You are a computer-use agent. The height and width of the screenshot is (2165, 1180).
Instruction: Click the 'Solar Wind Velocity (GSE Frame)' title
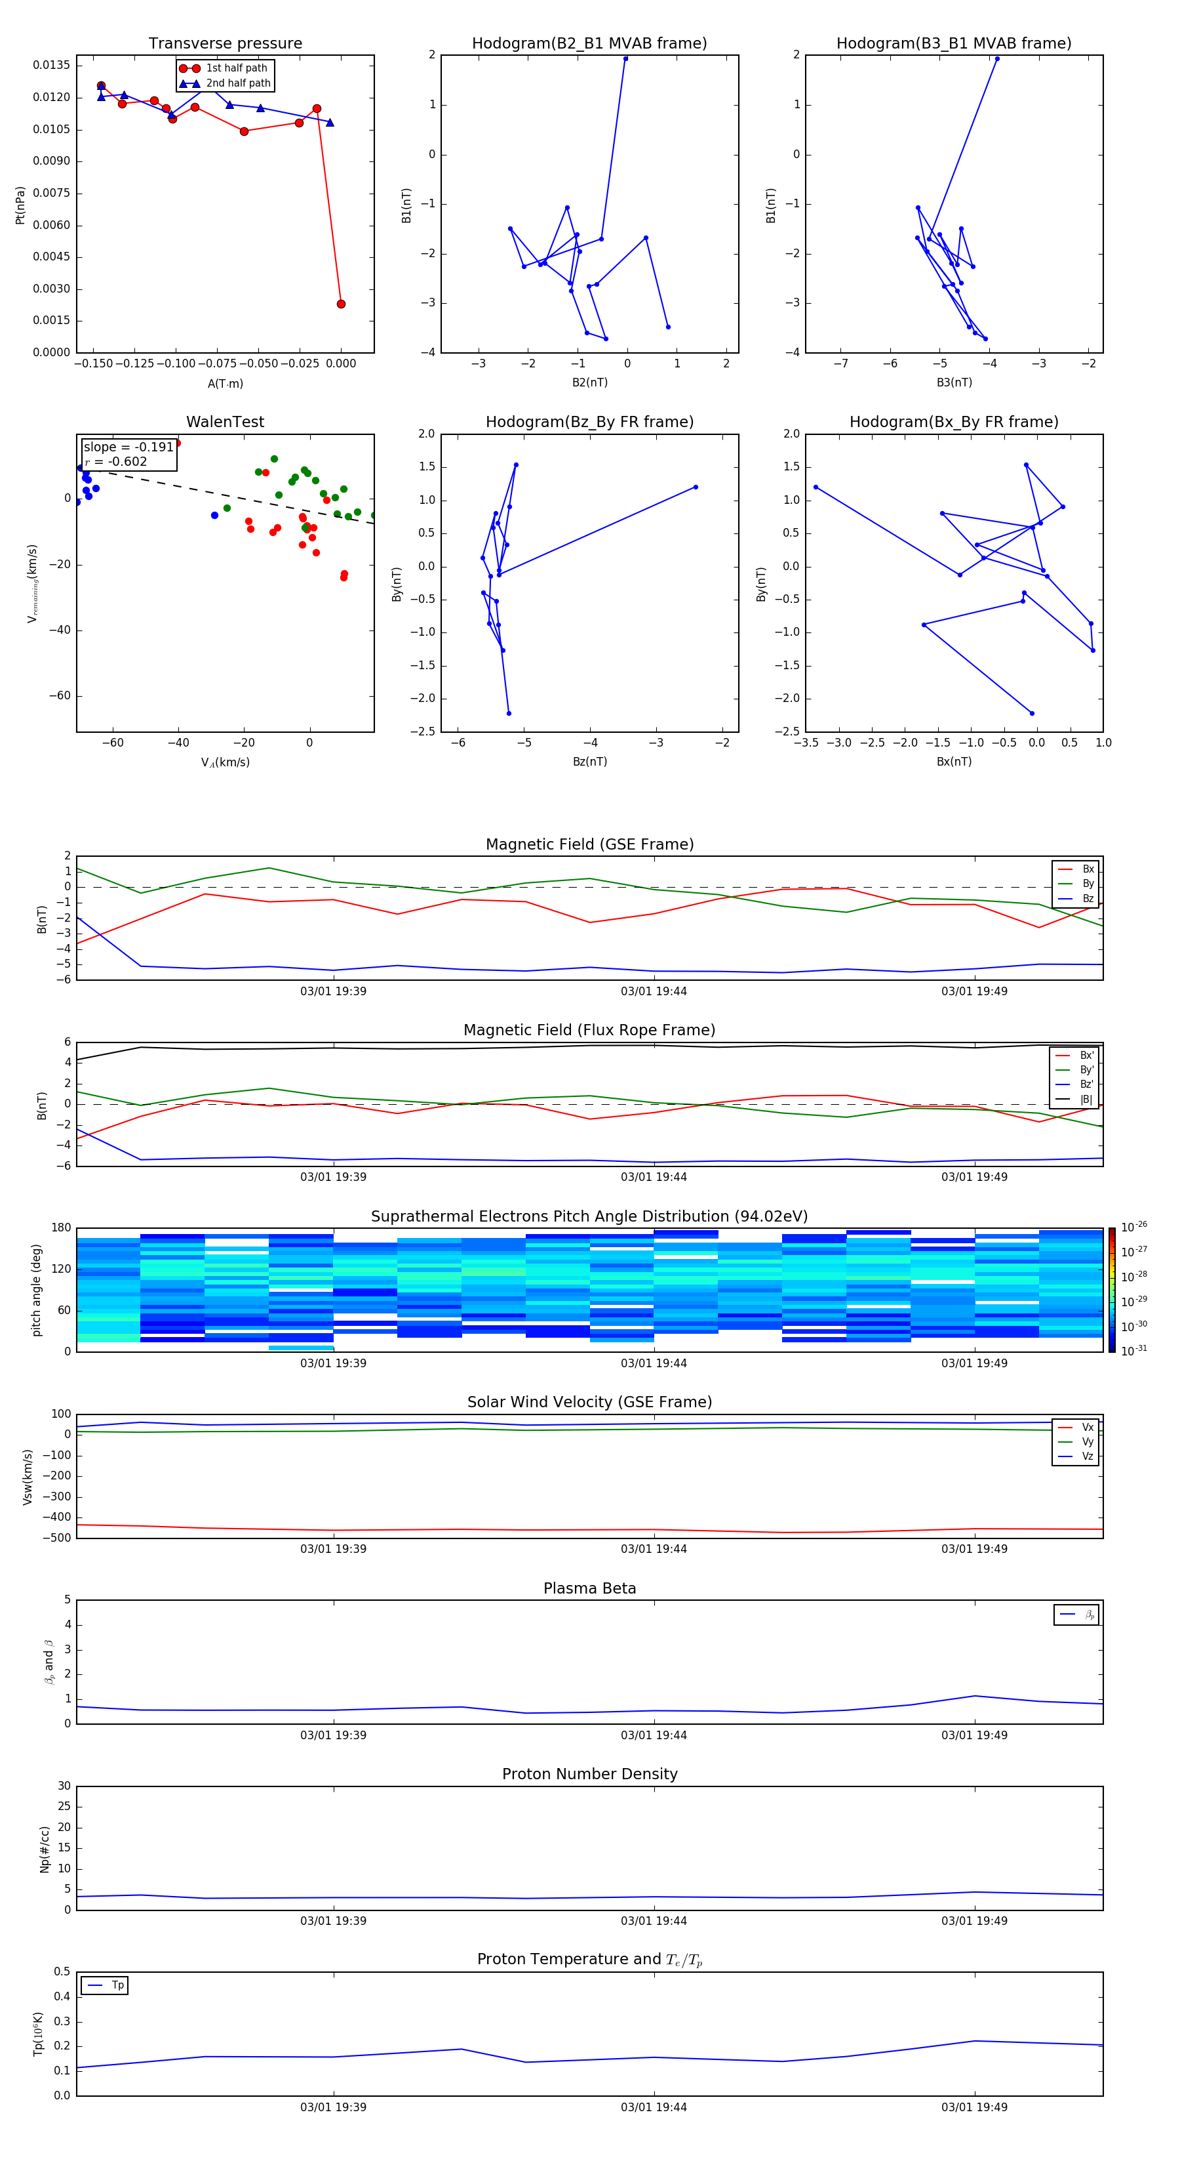[x=589, y=1402]
